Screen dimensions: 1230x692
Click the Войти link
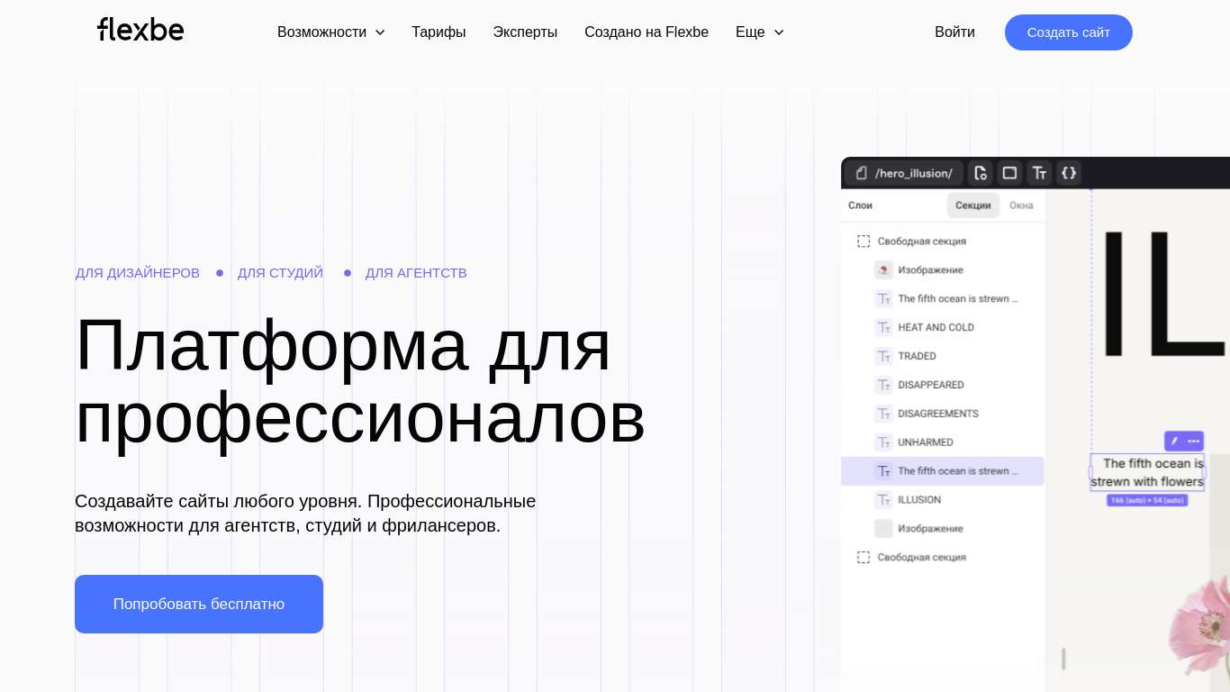954,32
